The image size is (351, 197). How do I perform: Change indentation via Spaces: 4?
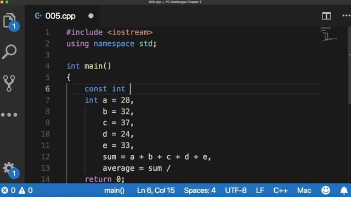point(200,190)
